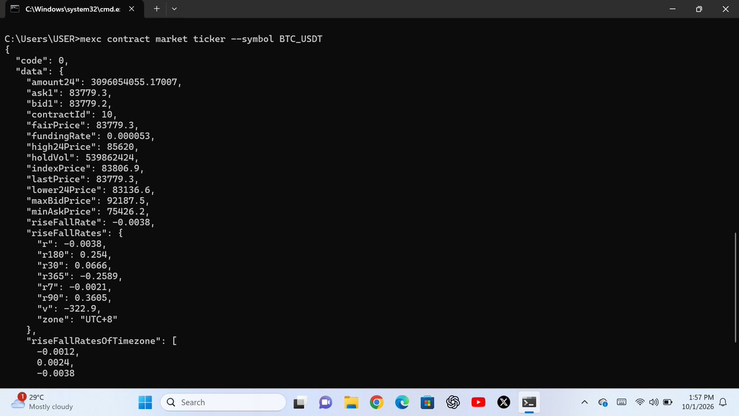Click the "zone": "UTC+8" line
The image size is (739, 416).
[77, 319]
